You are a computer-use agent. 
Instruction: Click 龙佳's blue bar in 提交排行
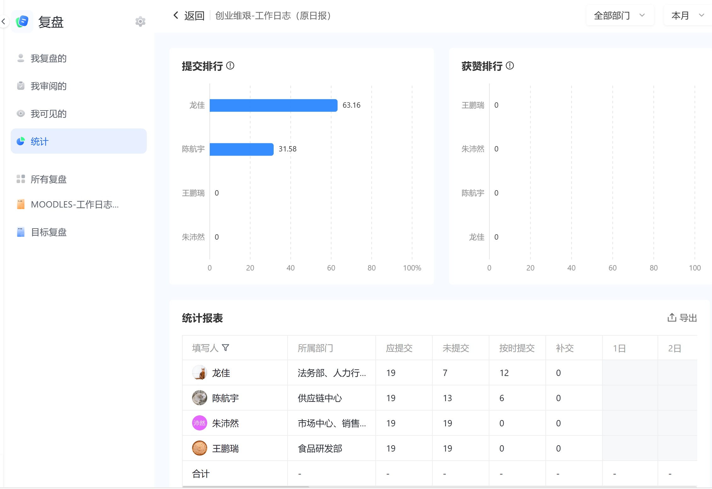pos(274,105)
